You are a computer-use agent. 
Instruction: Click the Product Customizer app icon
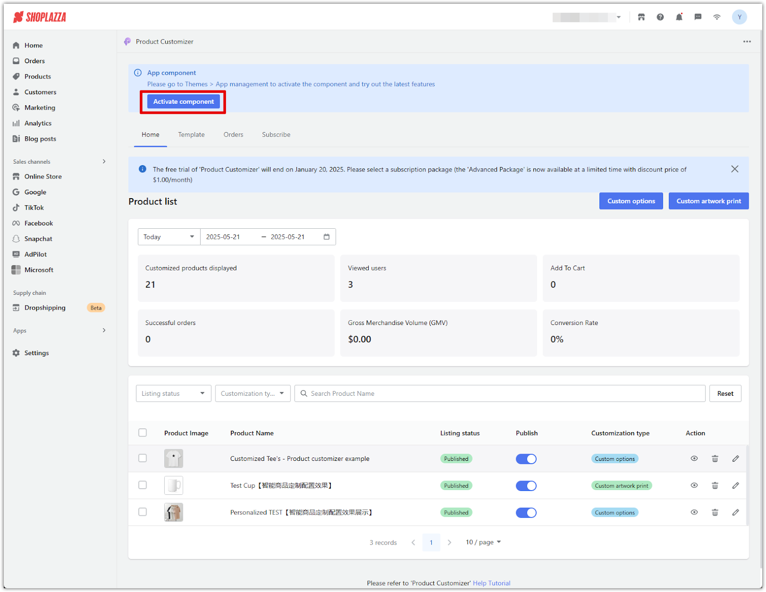coord(127,42)
